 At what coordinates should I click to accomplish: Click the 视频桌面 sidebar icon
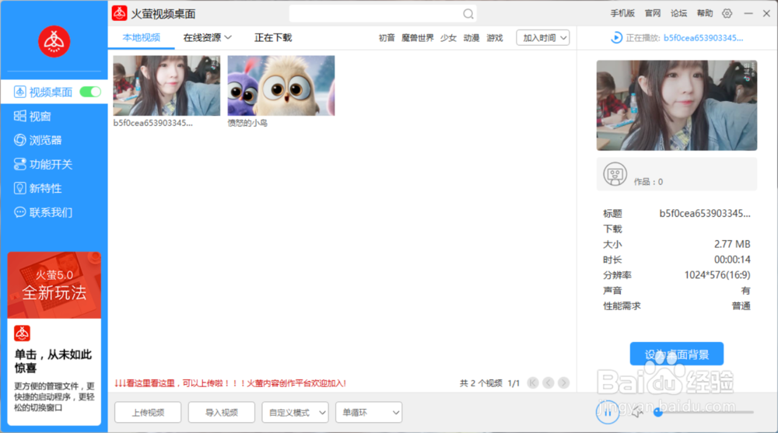[20, 92]
